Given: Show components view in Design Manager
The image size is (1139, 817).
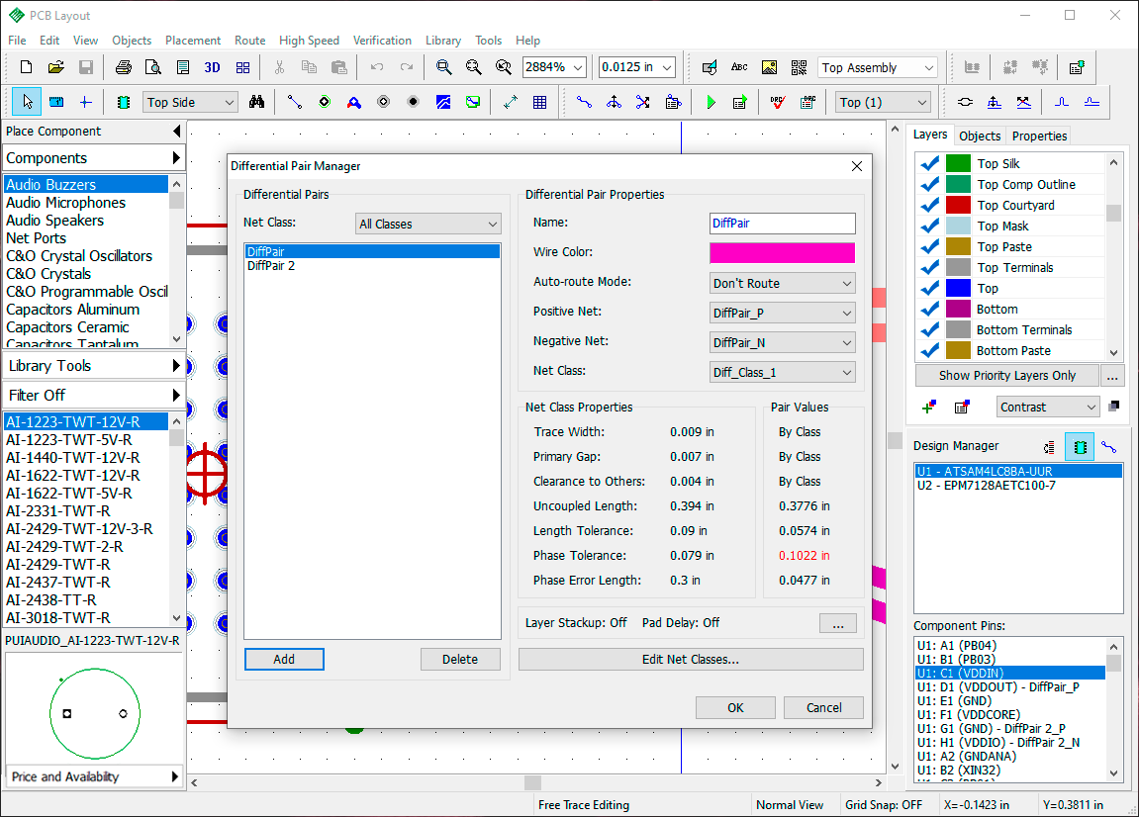Looking at the screenshot, I should coord(1080,447).
